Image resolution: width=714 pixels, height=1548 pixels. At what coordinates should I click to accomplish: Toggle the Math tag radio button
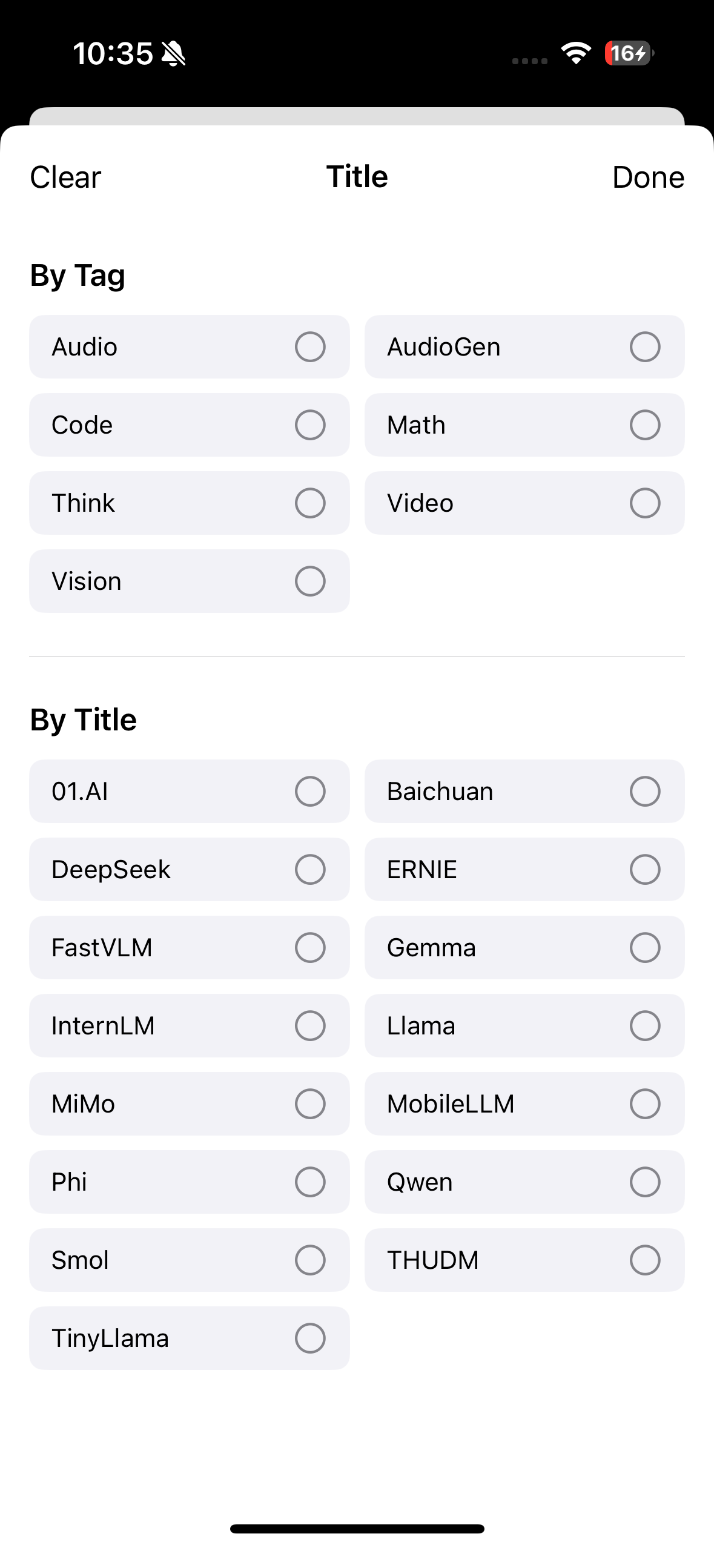pos(644,425)
